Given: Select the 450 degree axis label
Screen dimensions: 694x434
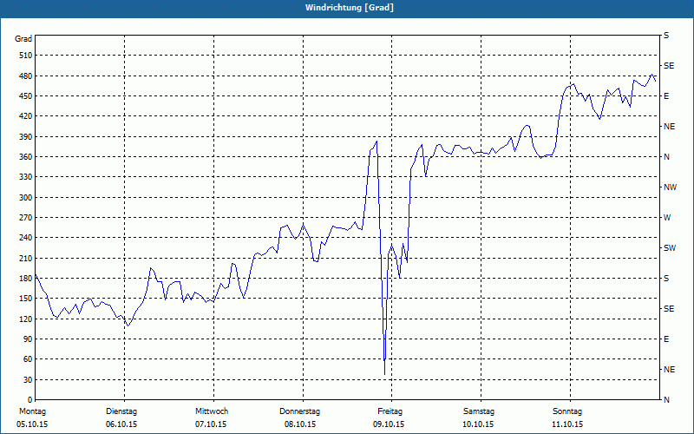Looking at the screenshot, I should (26, 96).
